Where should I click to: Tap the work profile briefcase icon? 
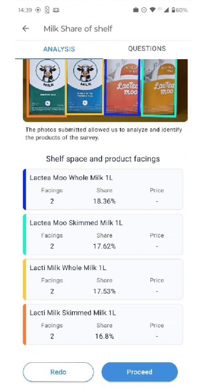click(x=136, y=10)
